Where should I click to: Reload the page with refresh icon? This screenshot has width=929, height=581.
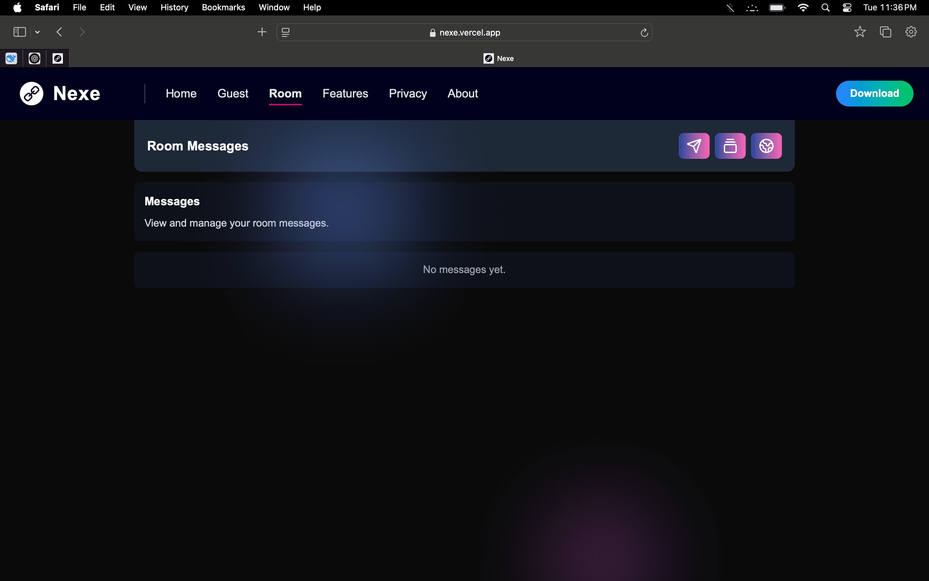644,32
